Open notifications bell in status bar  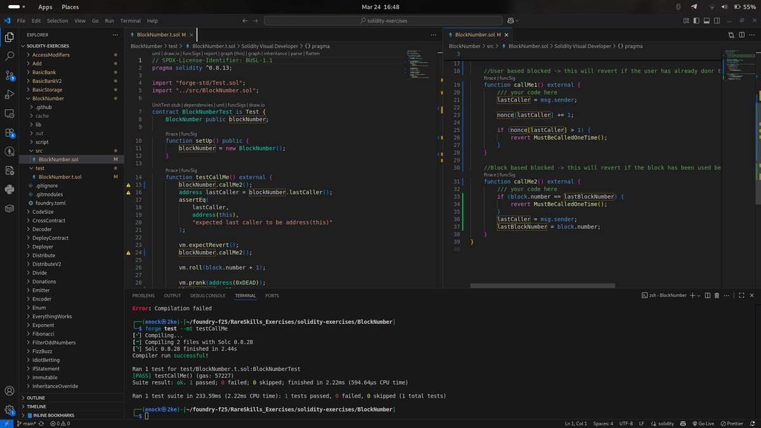pyautogui.click(x=751, y=424)
